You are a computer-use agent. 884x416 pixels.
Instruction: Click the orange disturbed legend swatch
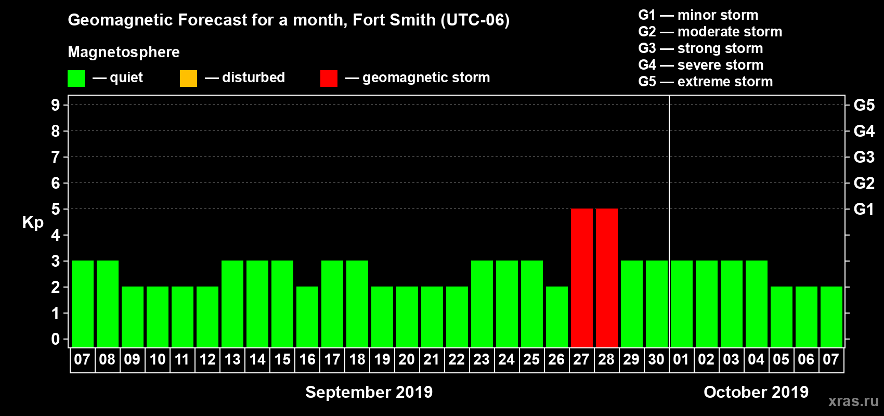(x=188, y=79)
